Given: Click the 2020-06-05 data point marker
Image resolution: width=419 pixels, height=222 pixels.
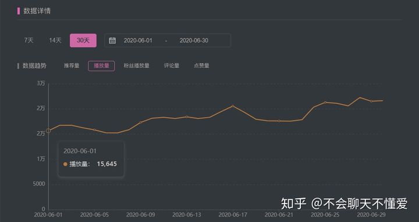Looking at the screenshot, I should pyautogui.click(x=94, y=130).
